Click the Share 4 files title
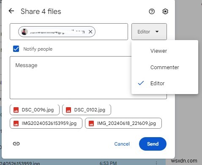The width and height of the screenshot is (202, 165). pyautogui.click(x=41, y=11)
